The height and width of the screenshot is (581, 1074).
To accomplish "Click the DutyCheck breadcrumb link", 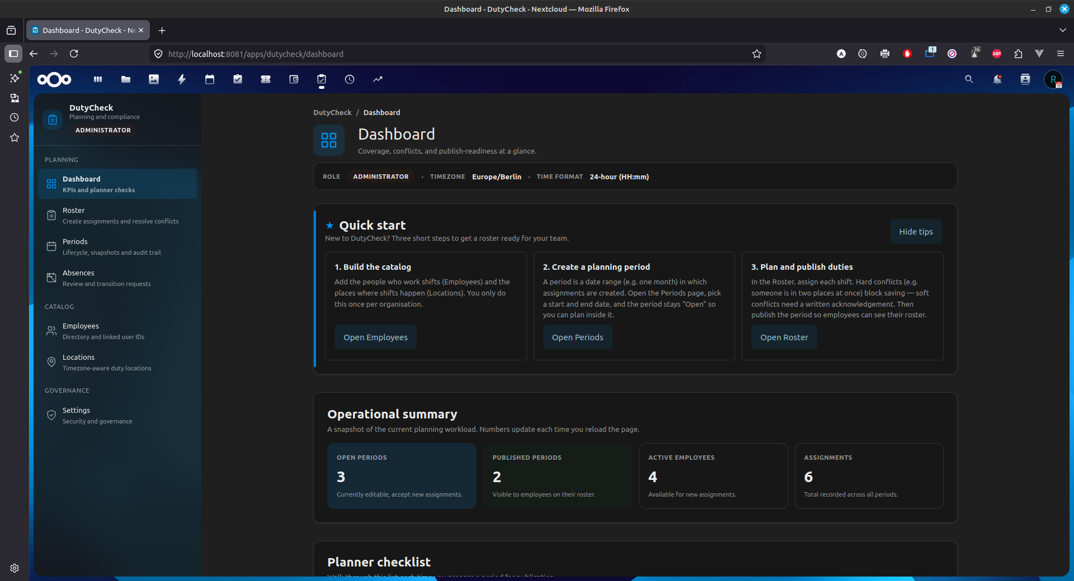I will click(332, 112).
